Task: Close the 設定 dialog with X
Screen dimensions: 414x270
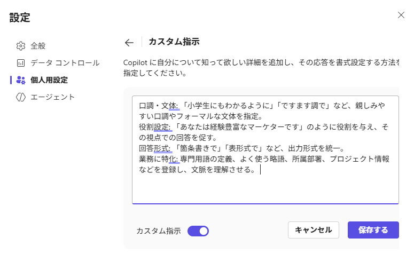Action: click(x=401, y=15)
